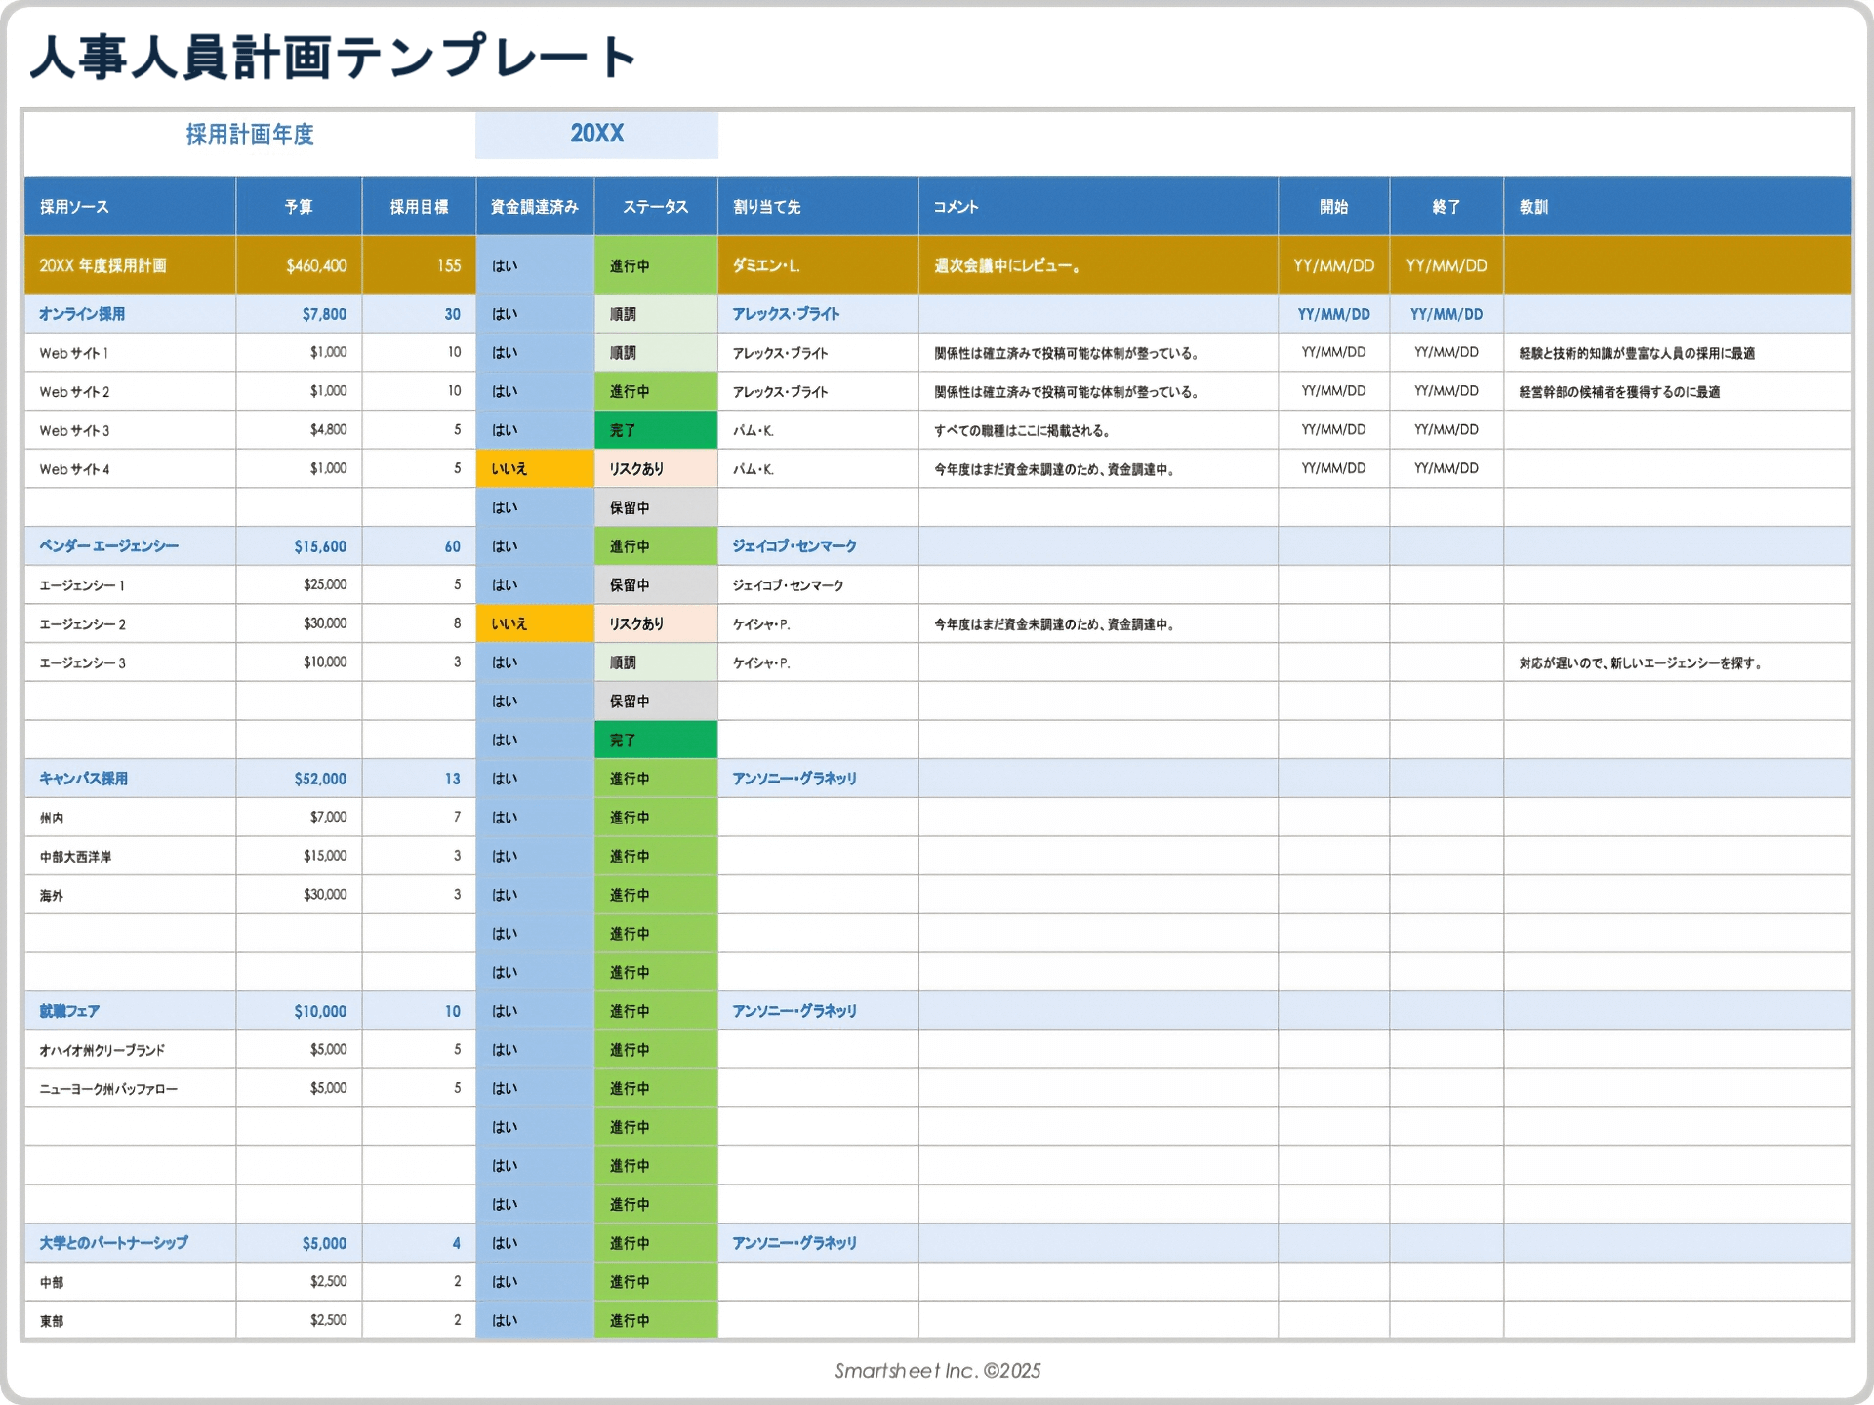Click the ベンダー エージェンシー section row
Screen dimensions: 1874x1405
click(x=937, y=546)
